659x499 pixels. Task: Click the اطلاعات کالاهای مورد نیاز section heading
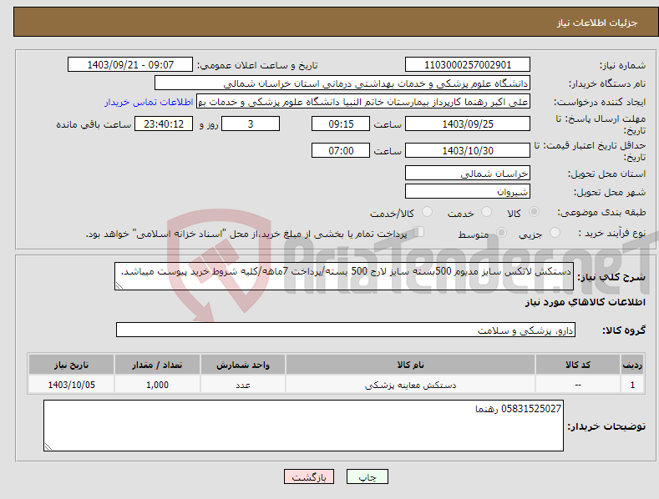pyautogui.click(x=585, y=302)
